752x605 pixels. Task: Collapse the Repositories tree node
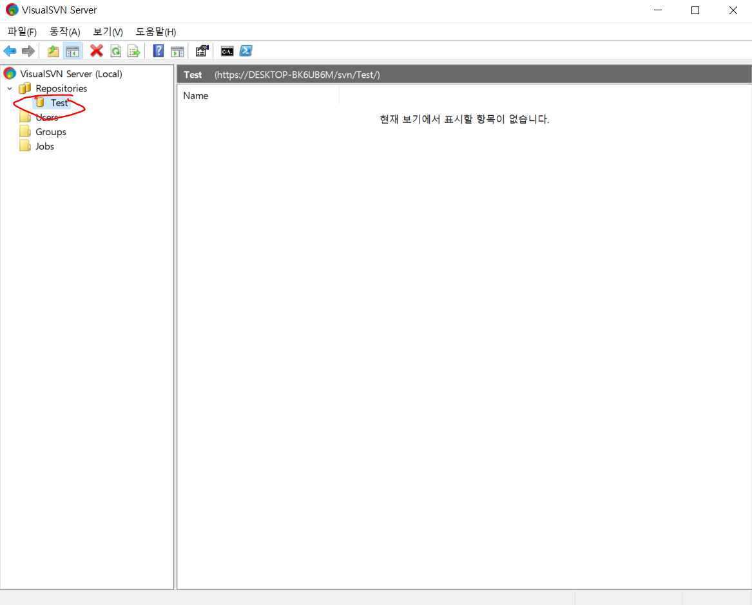pyautogui.click(x=10, y=89)
